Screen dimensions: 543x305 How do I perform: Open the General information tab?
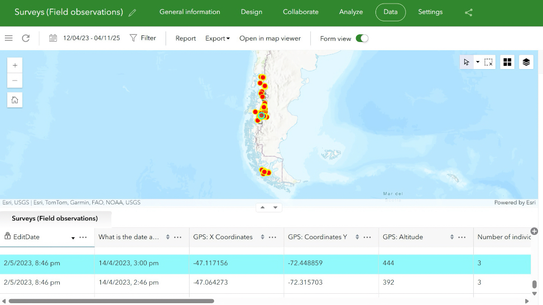[190, 12]
